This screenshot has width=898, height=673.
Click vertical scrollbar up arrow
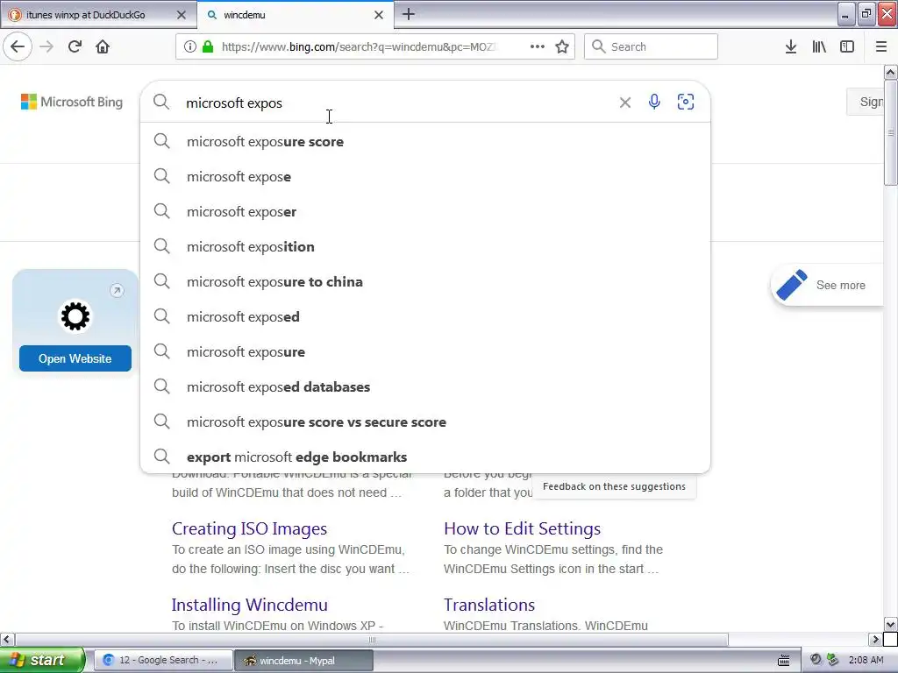[890, 72]
